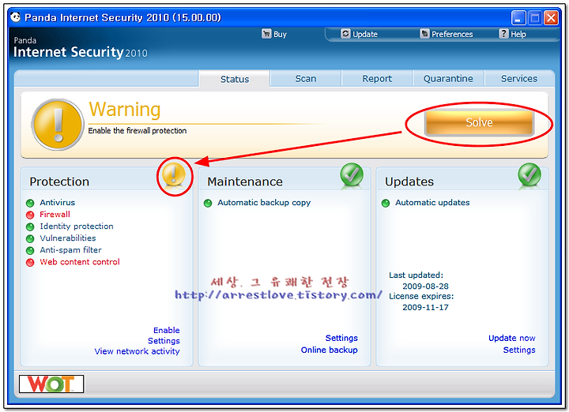Click green dot beside Identity protection
This screenshot has height=412, width=569.
tap(30, 227)
